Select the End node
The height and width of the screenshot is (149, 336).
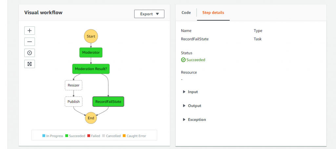(x=91, y=118)
